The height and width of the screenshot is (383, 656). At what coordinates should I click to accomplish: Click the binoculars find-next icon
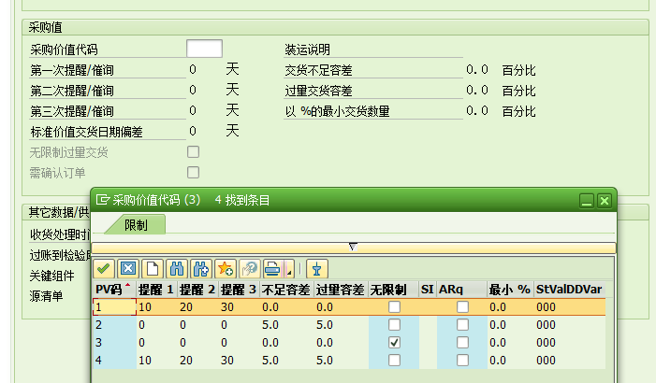tap(200, 269)
